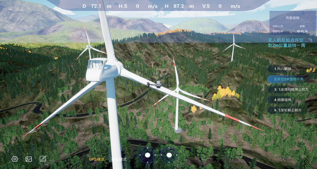Select step 2.升空2米旋转一周
Viewport: 317px width, 169px height.
click(x=288, y=79)
